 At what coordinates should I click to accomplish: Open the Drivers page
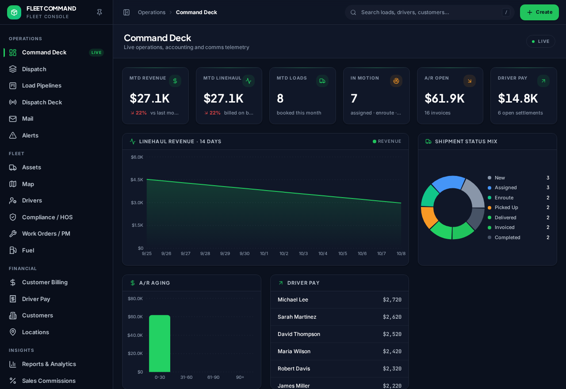tap(56, 200)
